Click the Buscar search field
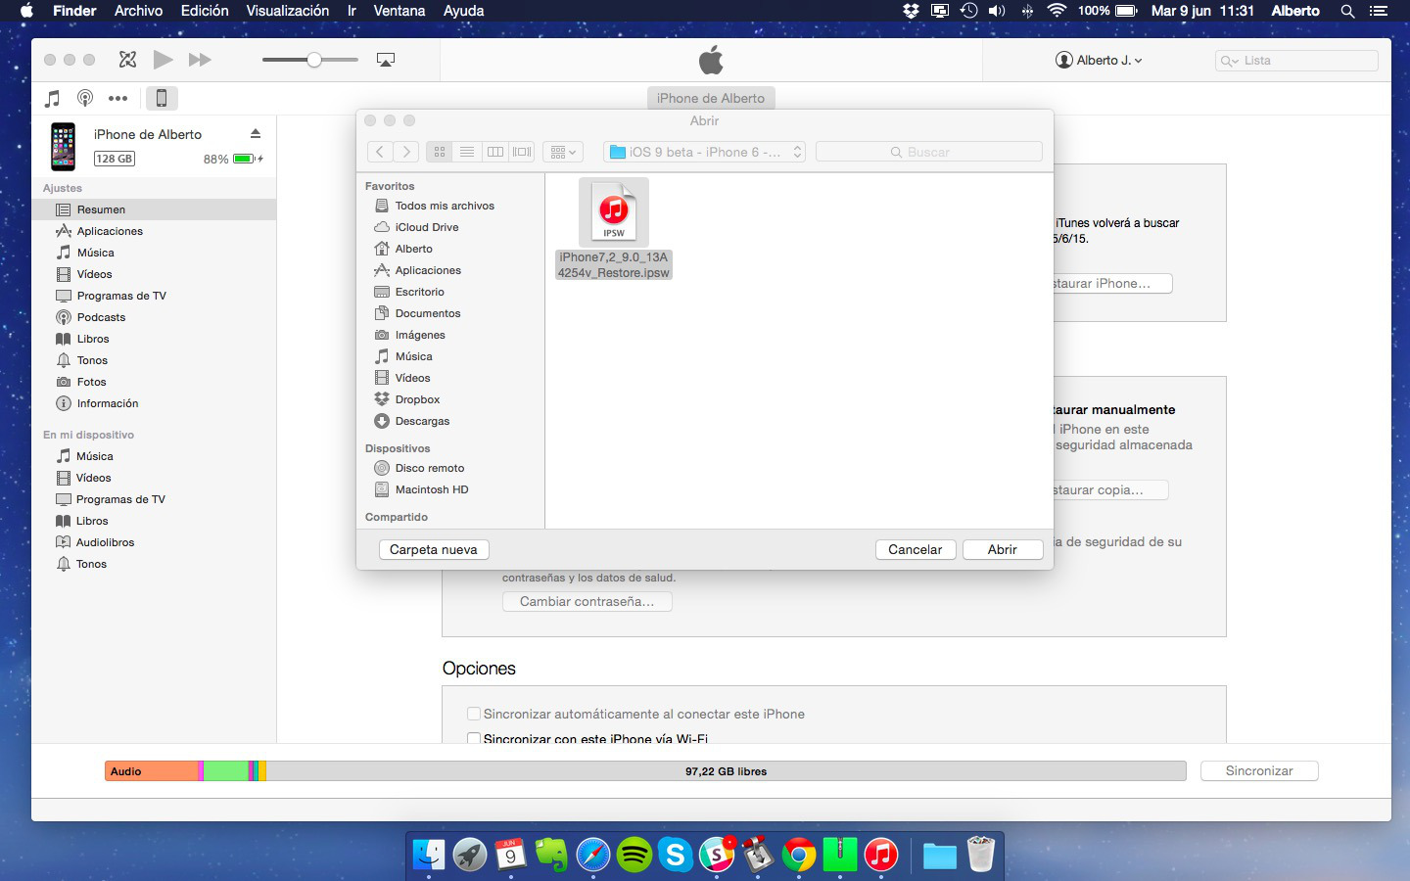This screenshot has height=881, width=1410. [x=929, y=152]
